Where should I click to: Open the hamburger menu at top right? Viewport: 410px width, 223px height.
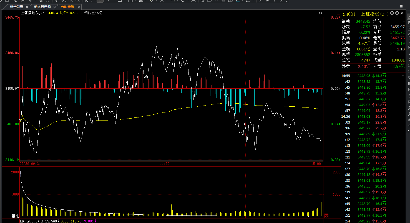tap(401, 6)
